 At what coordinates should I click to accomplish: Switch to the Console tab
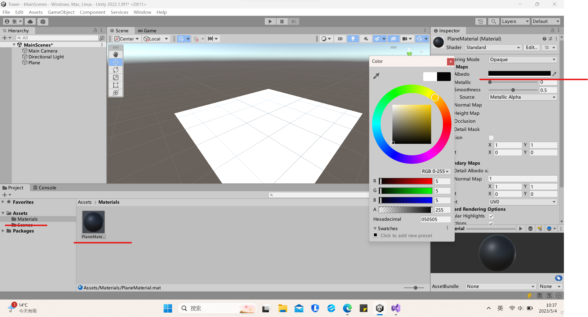pos(45,188)
